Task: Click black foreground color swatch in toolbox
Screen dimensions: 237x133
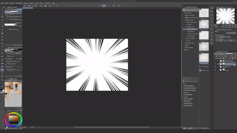Action: (x=1, y=90)
